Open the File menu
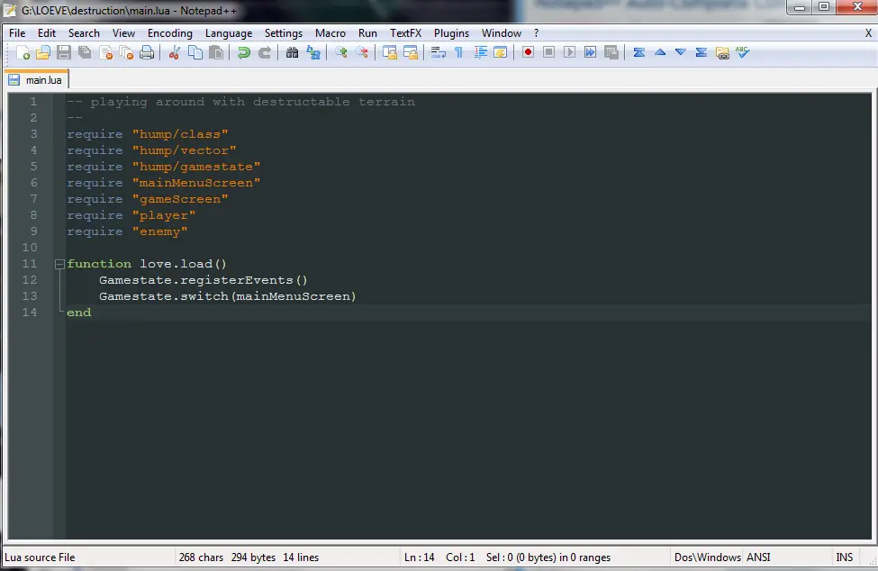878x571 pixels. point(17,33)
